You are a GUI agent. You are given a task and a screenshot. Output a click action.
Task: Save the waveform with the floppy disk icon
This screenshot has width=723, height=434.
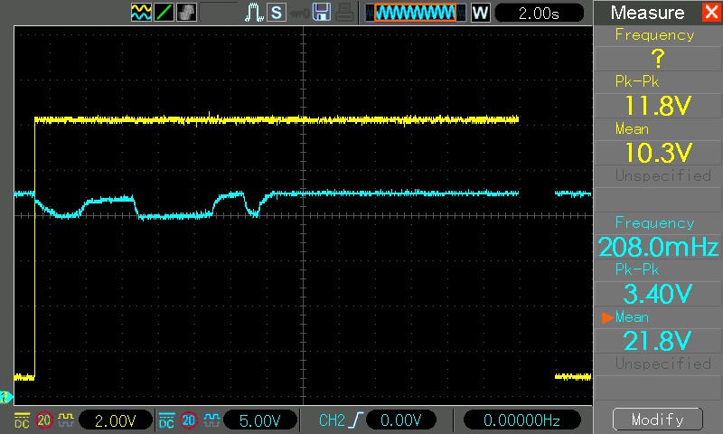click(x=322, y=13)
